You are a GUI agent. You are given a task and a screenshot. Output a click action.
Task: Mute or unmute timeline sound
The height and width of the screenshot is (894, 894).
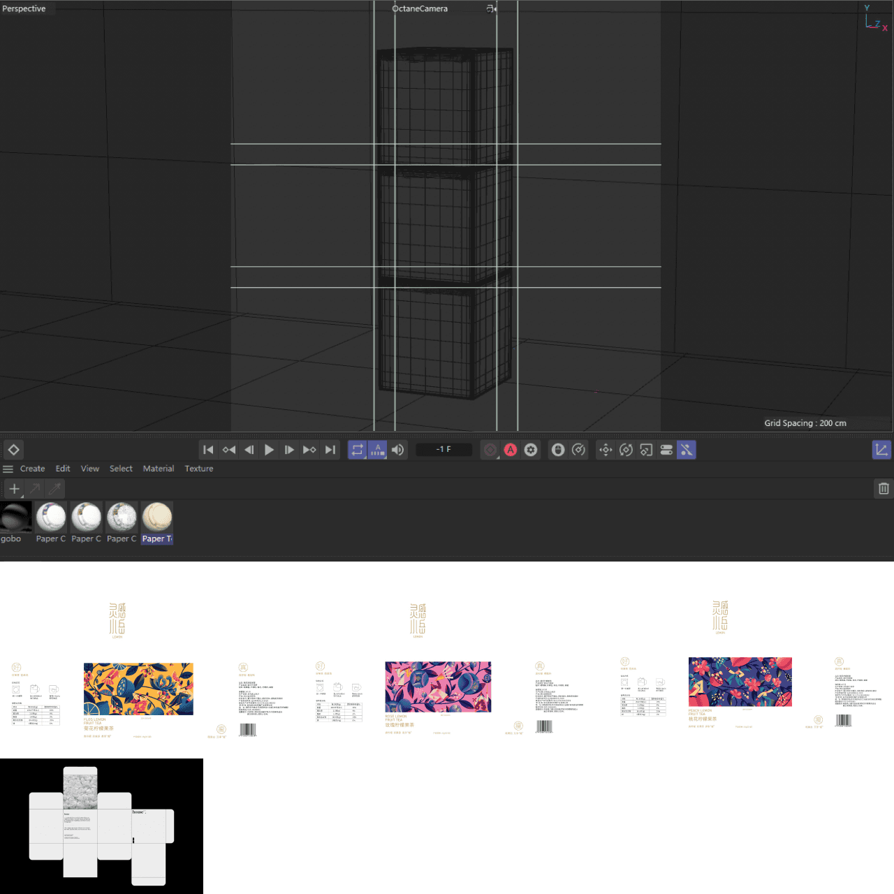pyautogui.click(x=397, y=450)
